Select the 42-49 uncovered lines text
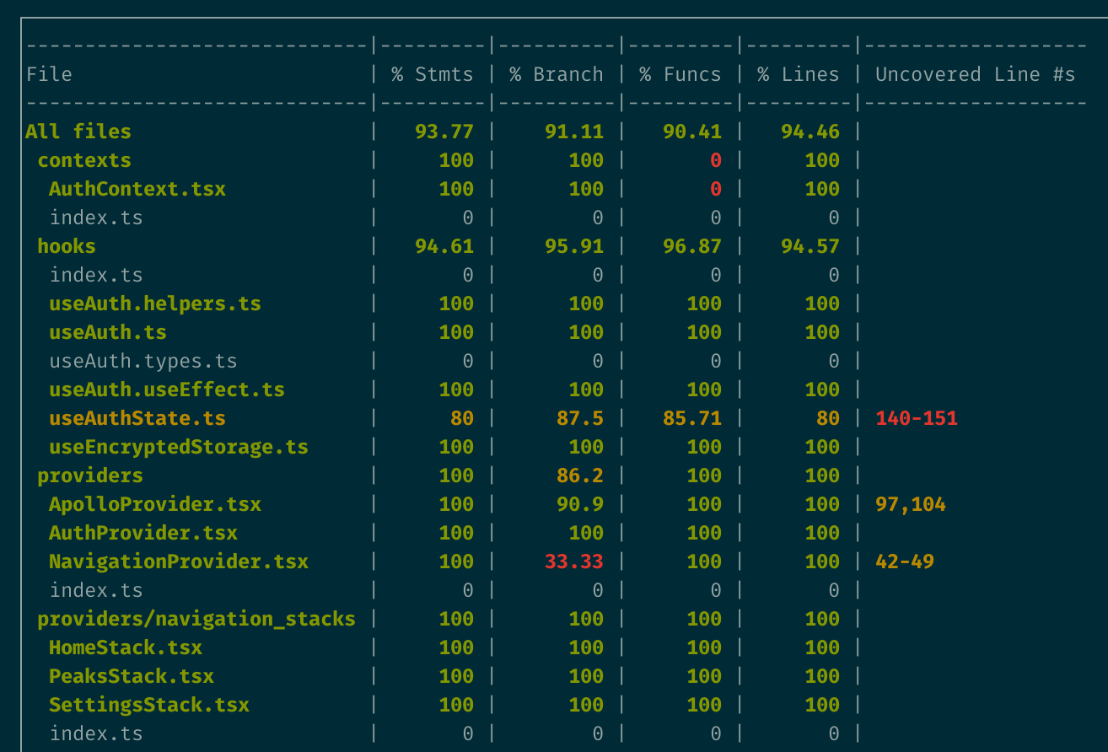Viewport: 1108px width, 752px height. point(904,561)
